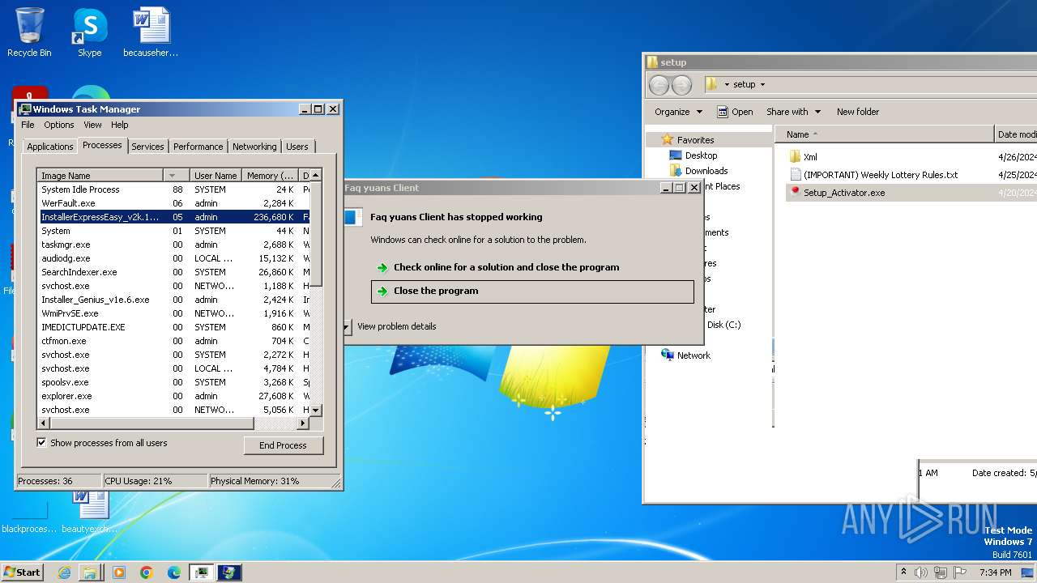Open Downloads in Explorer Favorites
1037x583 pixels.
706,171
